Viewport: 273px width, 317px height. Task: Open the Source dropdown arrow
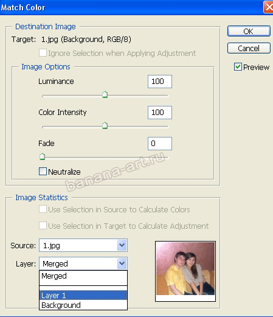pyautogui.click(x=122, y=245)
